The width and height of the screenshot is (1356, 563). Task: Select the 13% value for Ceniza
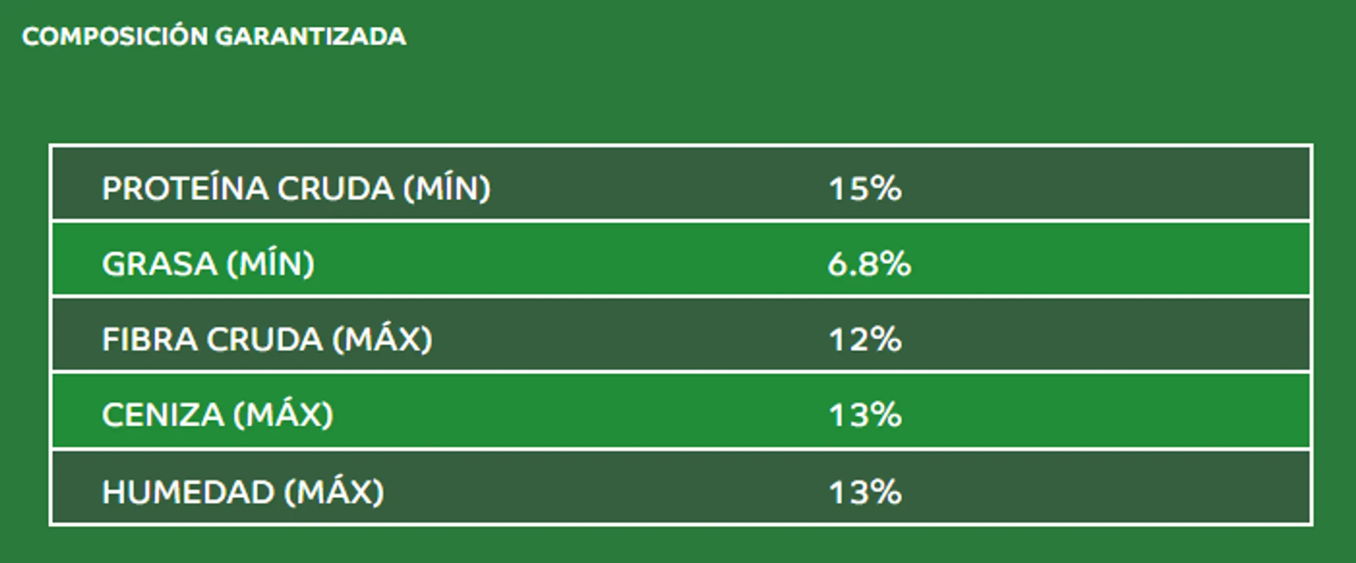[x=865, y=415]
